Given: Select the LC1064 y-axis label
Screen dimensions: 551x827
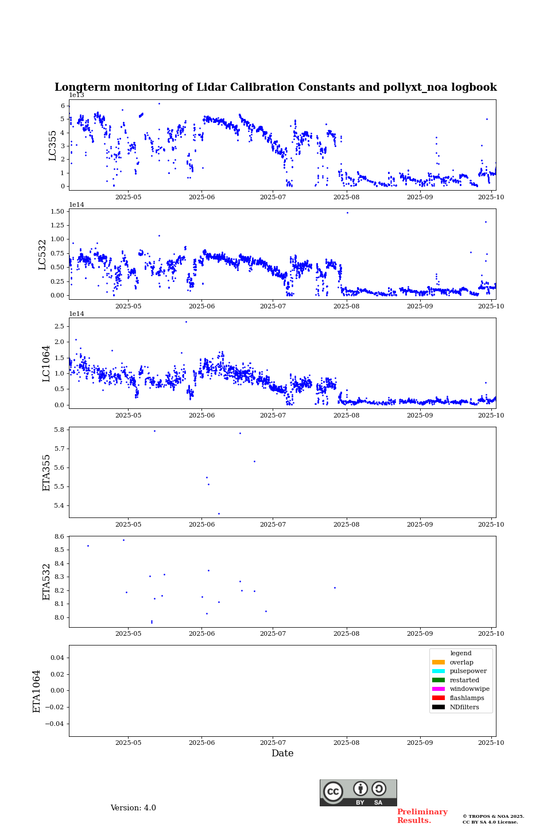Looking at the screenshot, I should pos(46,363).
